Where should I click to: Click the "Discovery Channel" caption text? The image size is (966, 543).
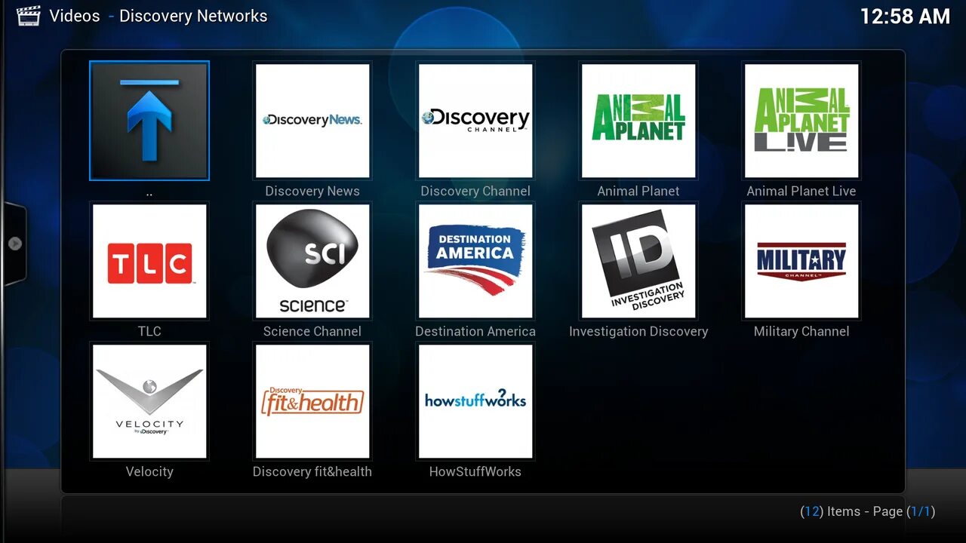(475, 191)
